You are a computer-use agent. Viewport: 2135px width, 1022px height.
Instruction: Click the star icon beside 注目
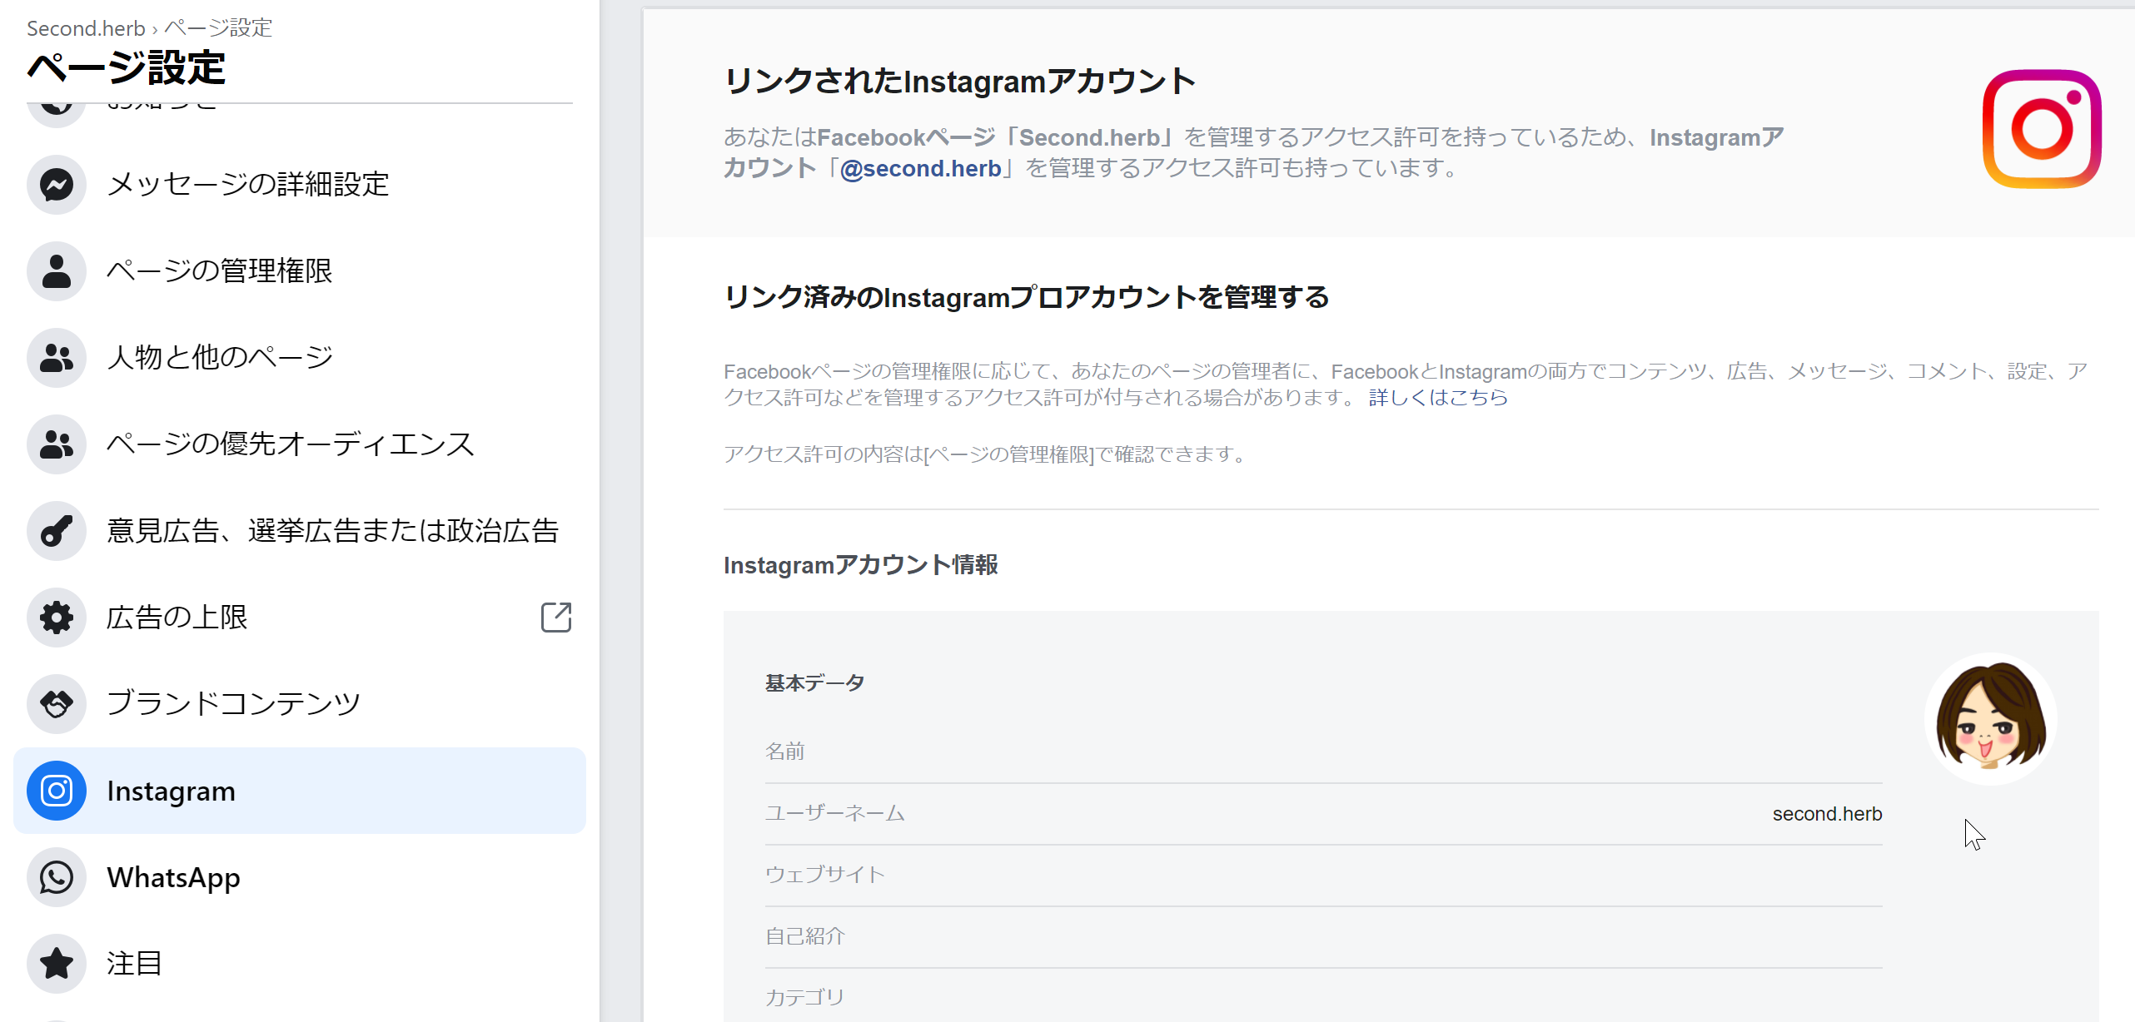click(x=57, y=964)
